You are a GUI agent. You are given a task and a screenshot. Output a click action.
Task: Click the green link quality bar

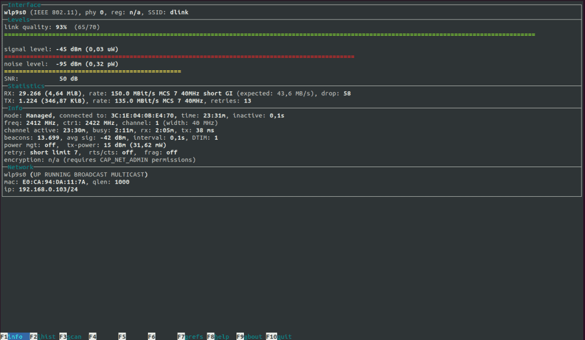point(269,35)
